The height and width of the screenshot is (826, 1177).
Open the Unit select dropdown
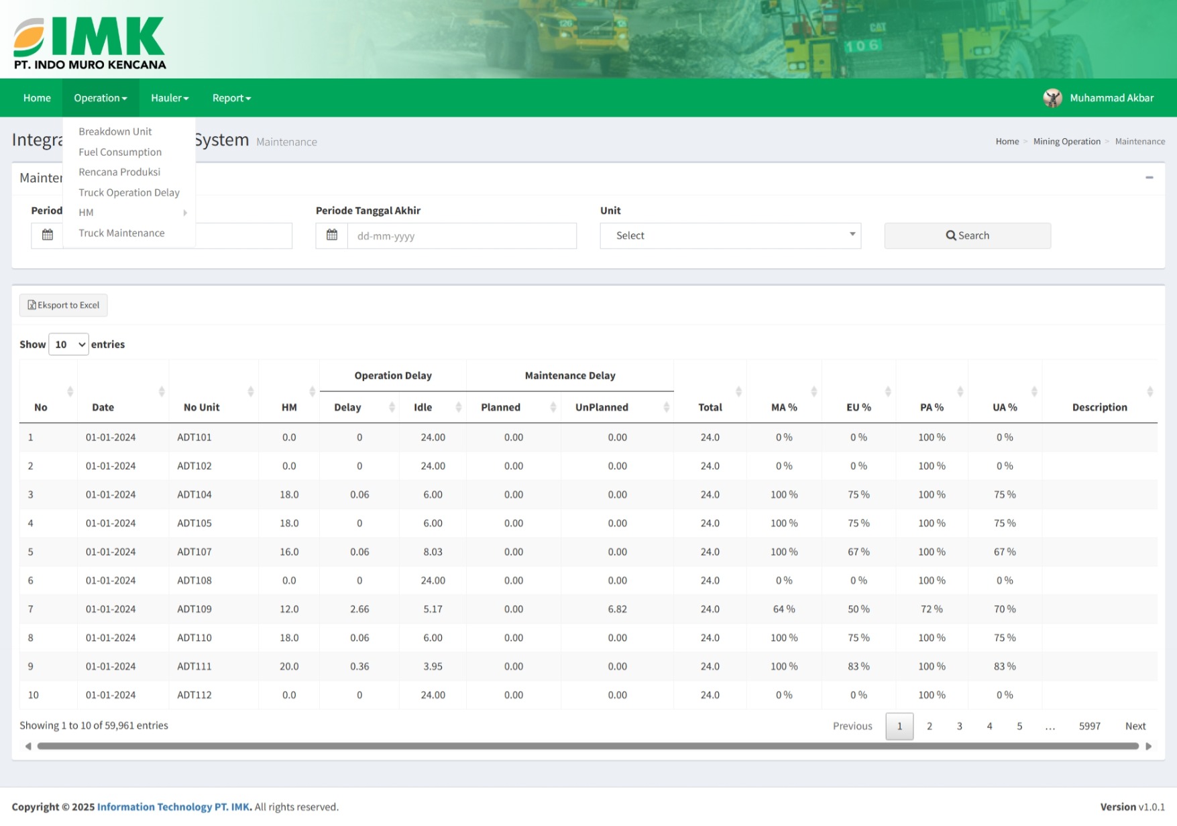point(730,235)
